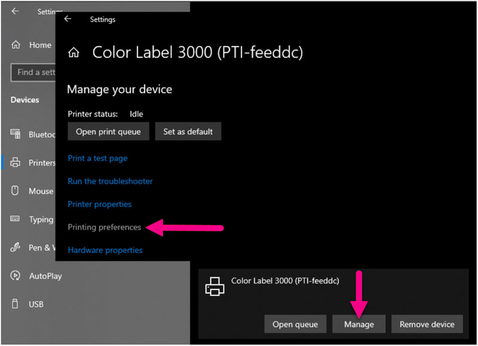Open Bluetooth devices icon in sidebar
Image resolution: width=478 pixels, height=346 pixels.
pos(16,134)
